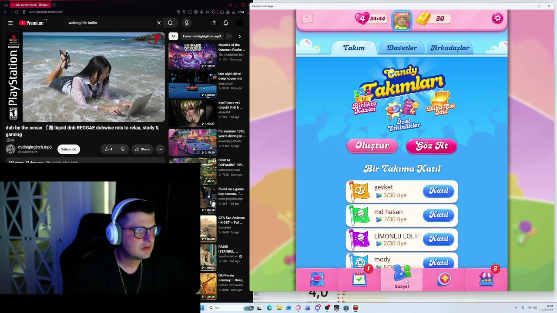Open more video actions menu
Image resolution: width=557 pixels, height=313 pixels.
click(x=160, y=149)
